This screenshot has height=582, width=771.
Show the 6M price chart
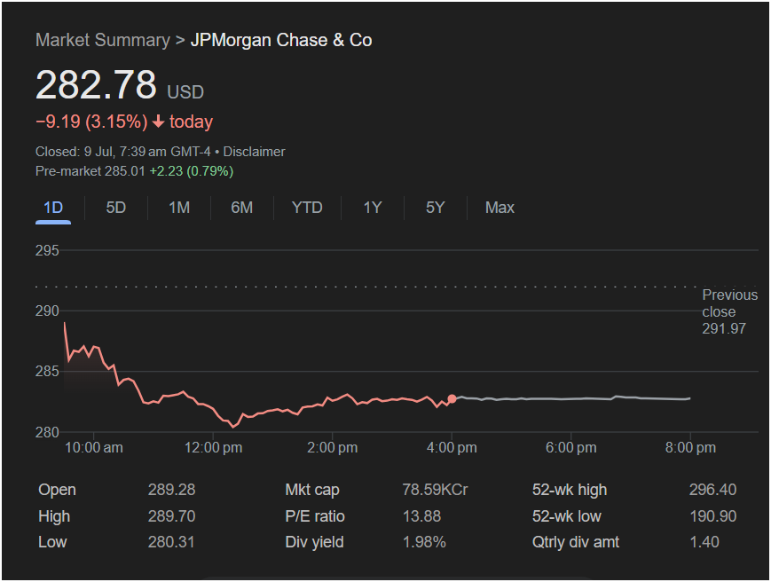242,208
